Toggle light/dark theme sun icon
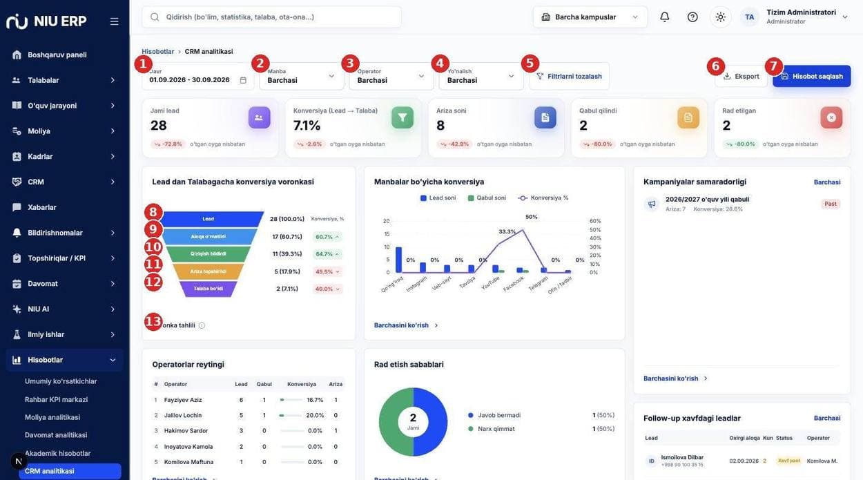Viewport: 863px width, 480px height. [x=721, y=17]
